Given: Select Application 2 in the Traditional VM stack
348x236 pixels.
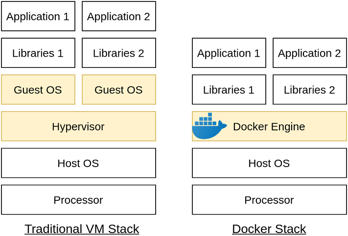Looking at the screenshot, I should (118, 16).
